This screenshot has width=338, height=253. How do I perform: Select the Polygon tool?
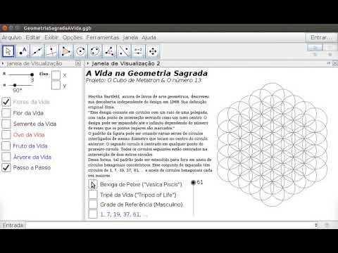(x=66, y=51)
